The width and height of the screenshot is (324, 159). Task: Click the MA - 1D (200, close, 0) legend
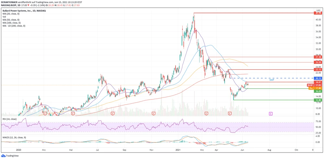click(x=14, y=26)
